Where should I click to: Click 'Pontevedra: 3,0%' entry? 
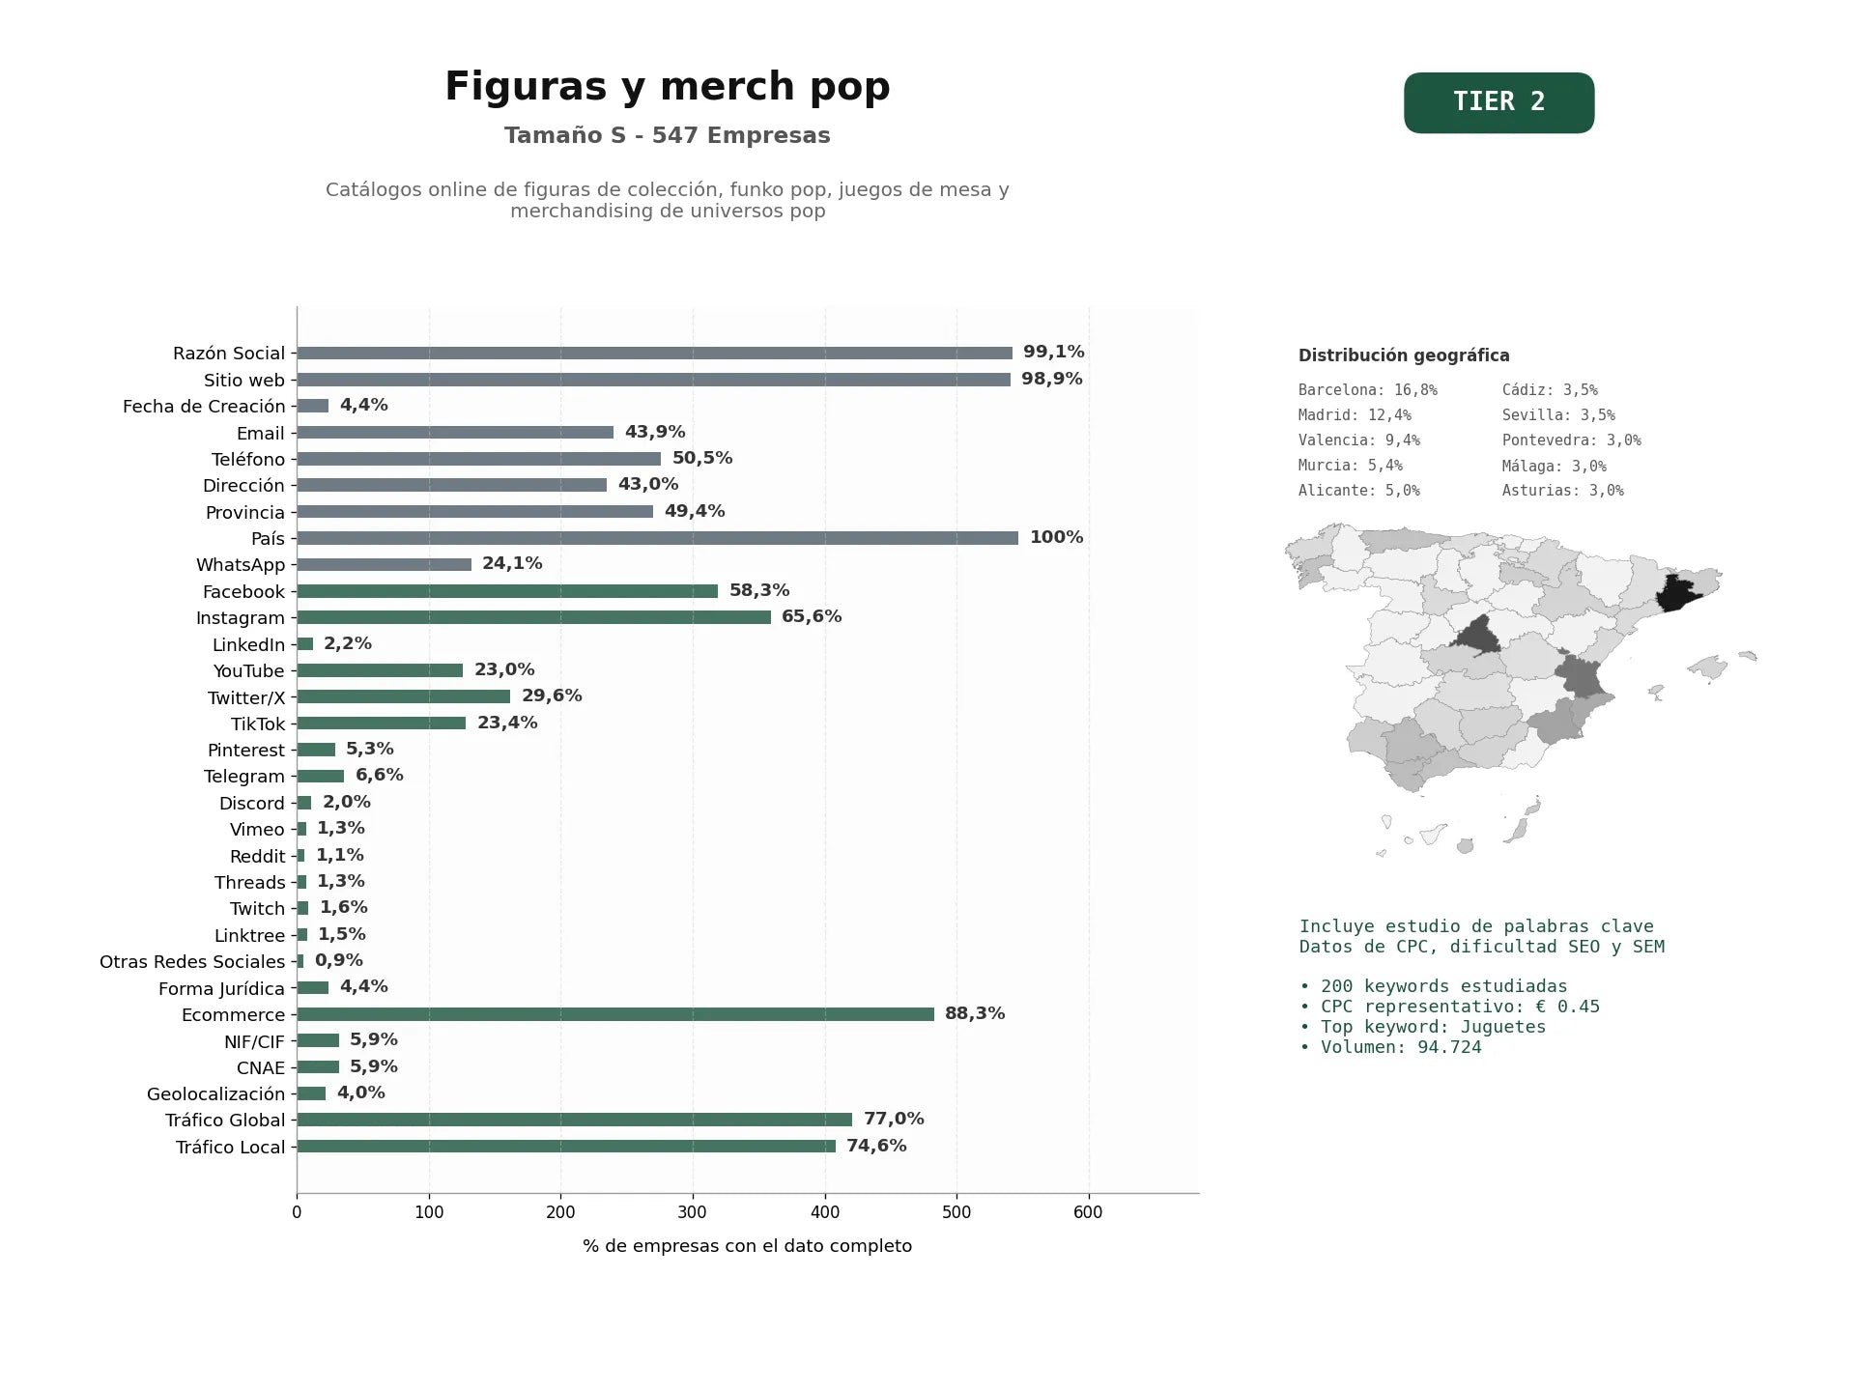(1572, 440)
